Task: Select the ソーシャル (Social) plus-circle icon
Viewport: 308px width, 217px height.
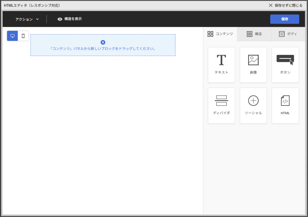Action: [x=253, y=101]
